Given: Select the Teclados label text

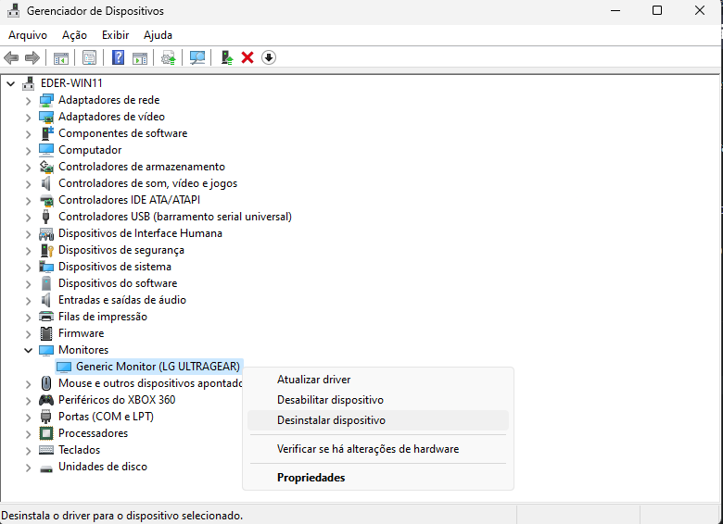Looking at the screenshot, I should click(80, 450).
